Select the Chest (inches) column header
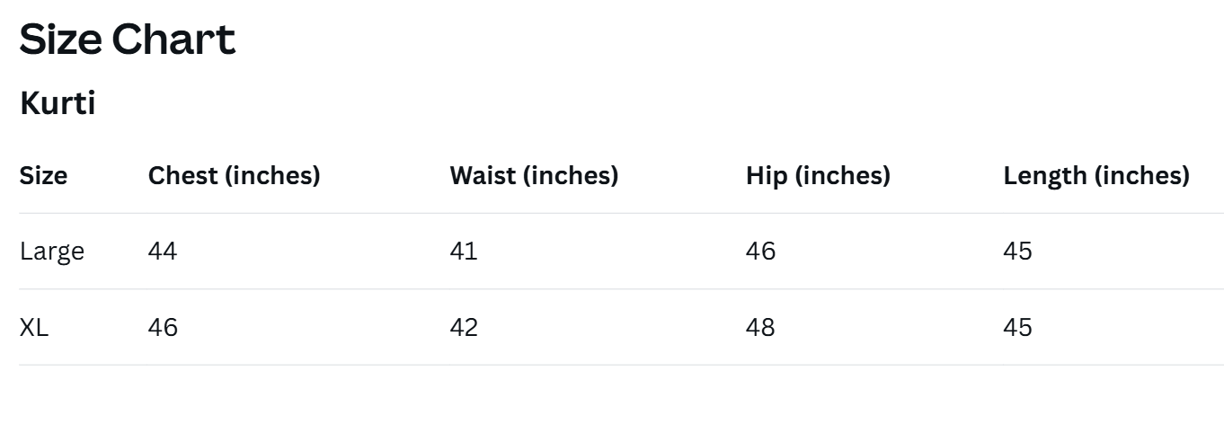Viewport: 1224px width, 424px height. (234, 175)
